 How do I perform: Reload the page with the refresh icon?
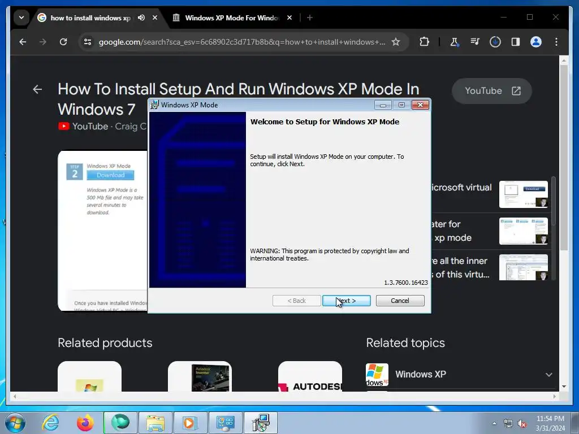coord(63,42)
